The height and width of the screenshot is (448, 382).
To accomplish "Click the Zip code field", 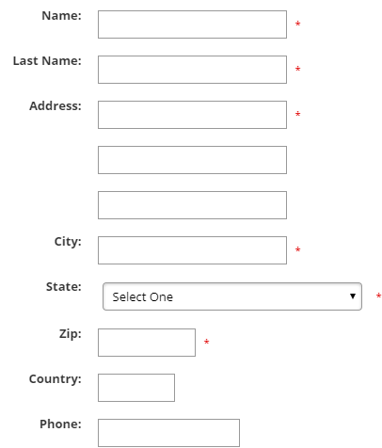I will point(147,343).
